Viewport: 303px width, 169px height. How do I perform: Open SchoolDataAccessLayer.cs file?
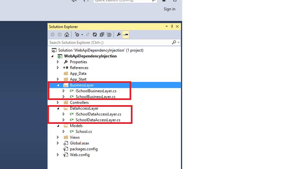[x=98, y=120]
